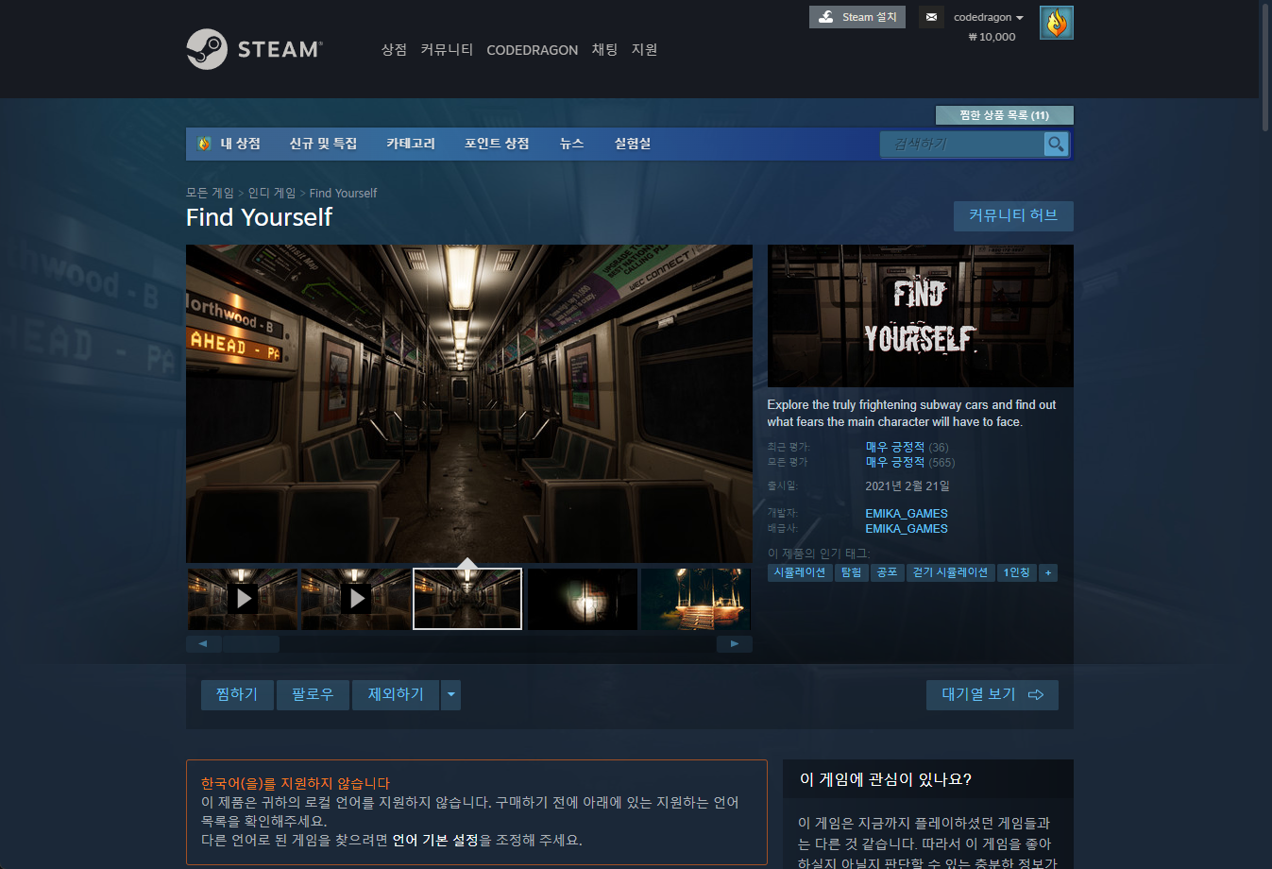Select the glowing carousel thumbnail
This screenshot has width=1272, height=869.
pyautogui.click(x=696, y=599)
